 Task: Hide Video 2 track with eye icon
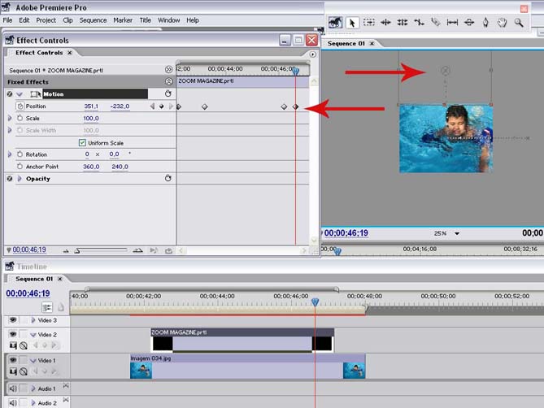13,334
